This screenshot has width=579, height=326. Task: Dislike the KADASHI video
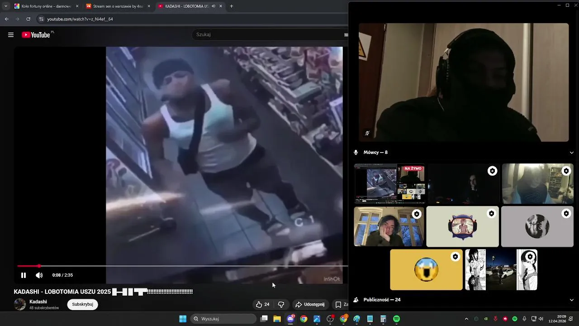pos(281,305)
